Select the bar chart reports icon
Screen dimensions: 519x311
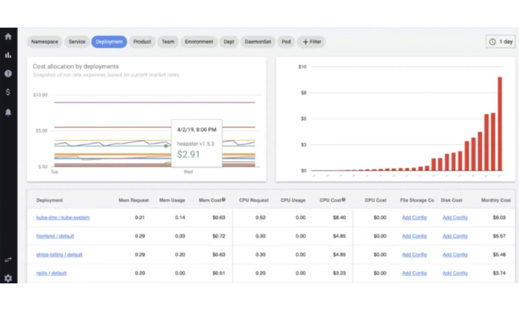point(8,55)
